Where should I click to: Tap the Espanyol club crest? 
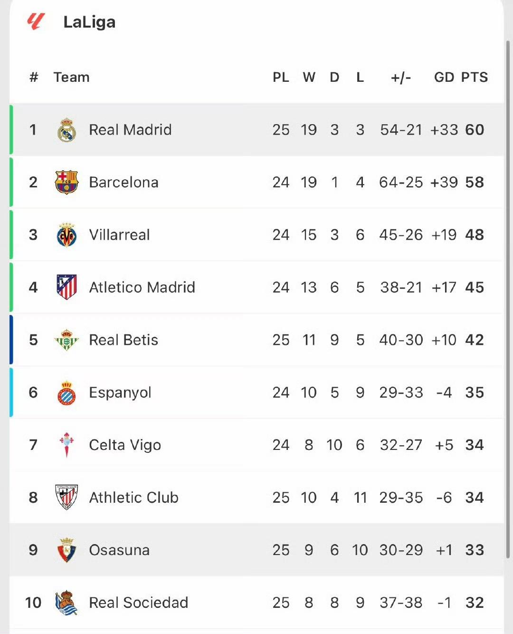point(66,393)
